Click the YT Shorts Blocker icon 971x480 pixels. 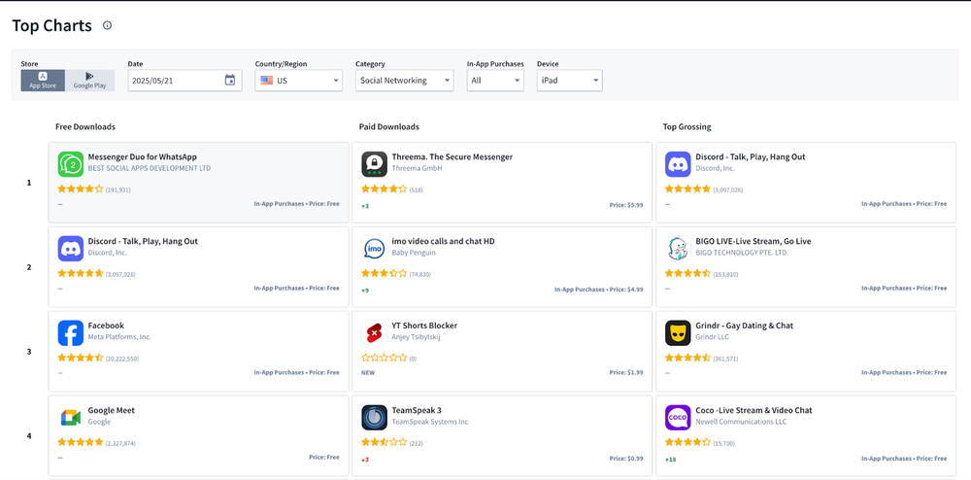click(x=374, y=333)
